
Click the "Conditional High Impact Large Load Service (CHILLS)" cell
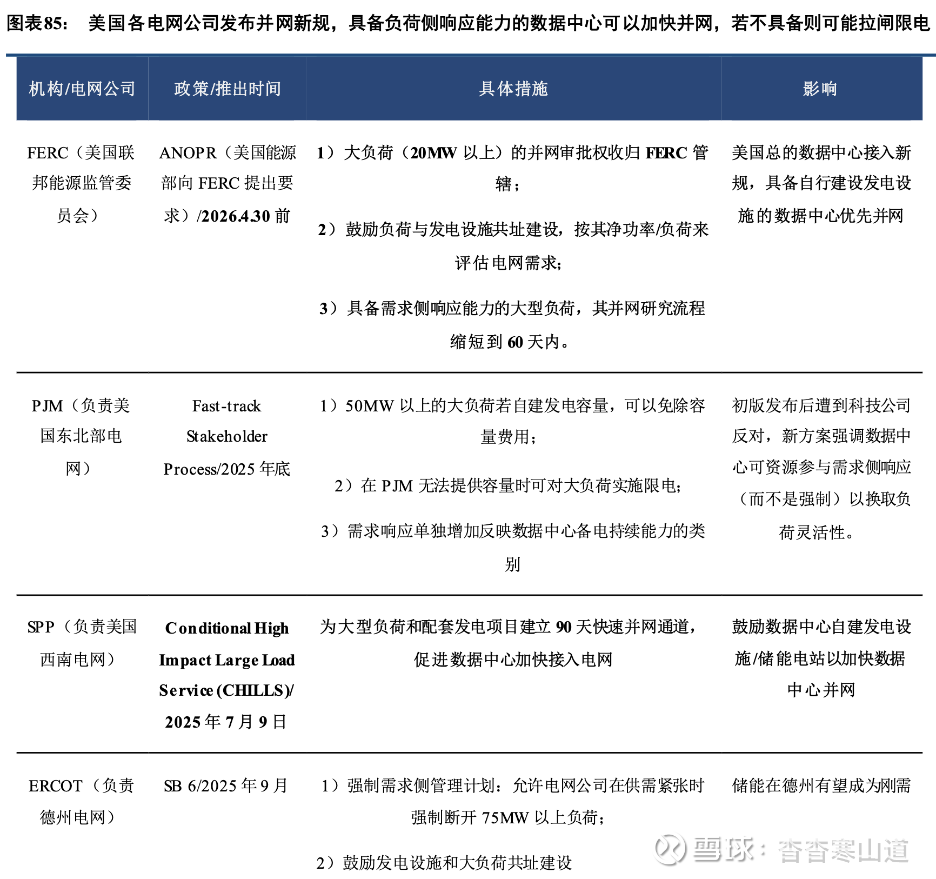pos(227,675)
